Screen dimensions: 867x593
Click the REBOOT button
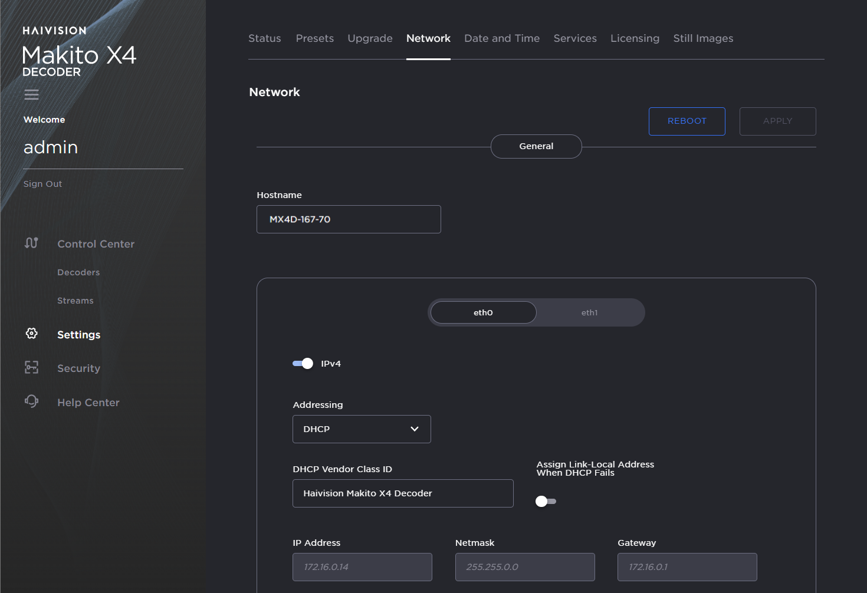pos(687,121)
